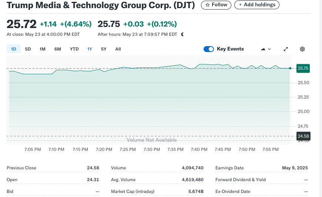Click the Avg. Volume label

tap(123, 180)
